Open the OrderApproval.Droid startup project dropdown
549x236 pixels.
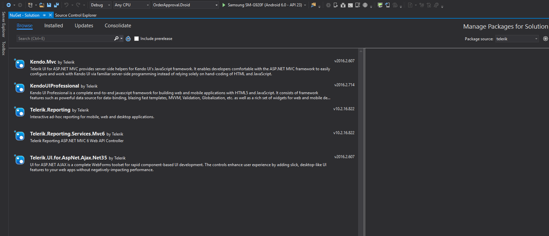point(185,5)
